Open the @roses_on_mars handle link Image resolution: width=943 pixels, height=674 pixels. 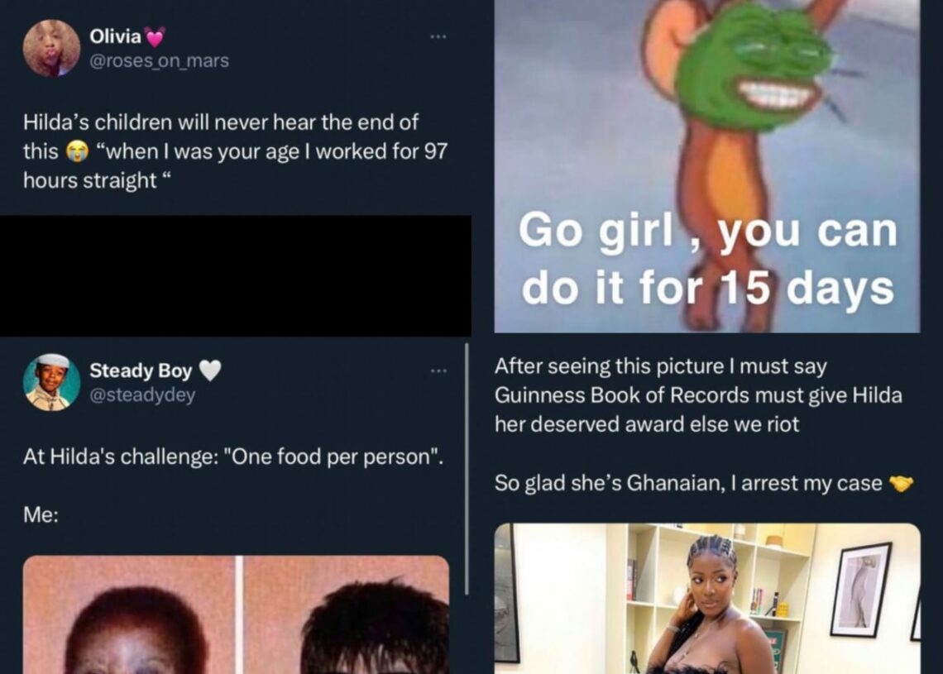click(x=160, y=60)
